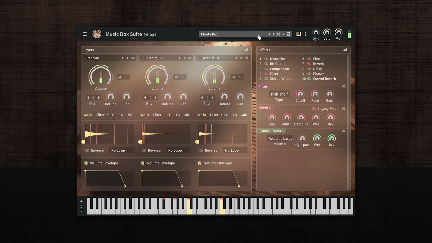Open the EQ tab of Blurred MB 2
The height and width of the screenshot is (243, 432).
(178, 115)
